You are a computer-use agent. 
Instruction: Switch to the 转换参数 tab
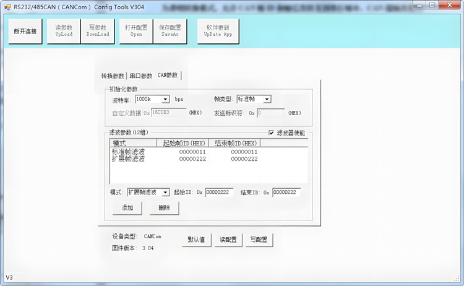click(x=113, y=76)
